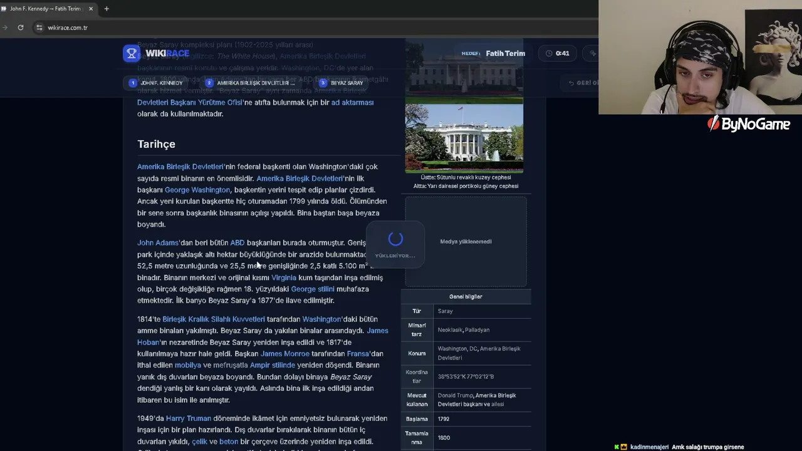The width and height of the screenshot is (802, 451).
Task: Click the ByNoGame logo on the stream overlay
Action: 749,124
